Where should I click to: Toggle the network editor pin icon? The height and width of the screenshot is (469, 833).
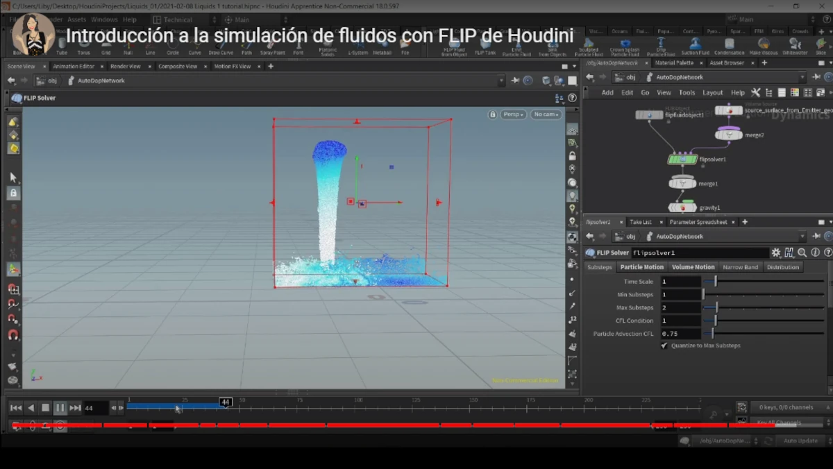tap(816, 77)
